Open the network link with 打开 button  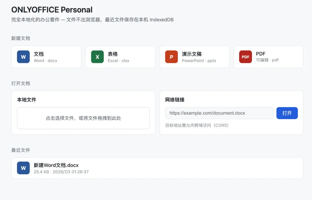pyautogui.click(x=287, y=113)
